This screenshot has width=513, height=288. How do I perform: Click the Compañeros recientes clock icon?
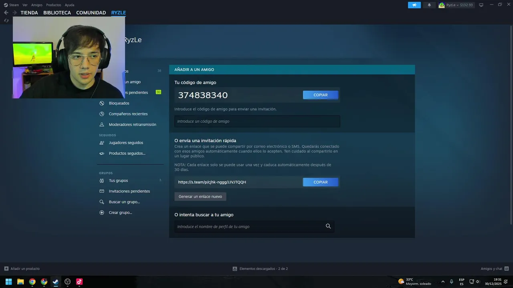click(x=102, y=114)
